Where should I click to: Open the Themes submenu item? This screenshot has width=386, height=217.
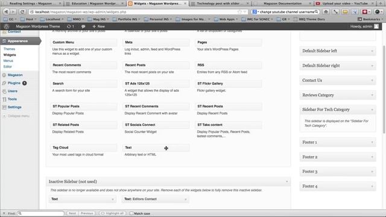[x=9, y=49]
